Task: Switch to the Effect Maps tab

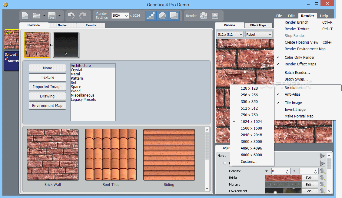Action: point(258,25)
